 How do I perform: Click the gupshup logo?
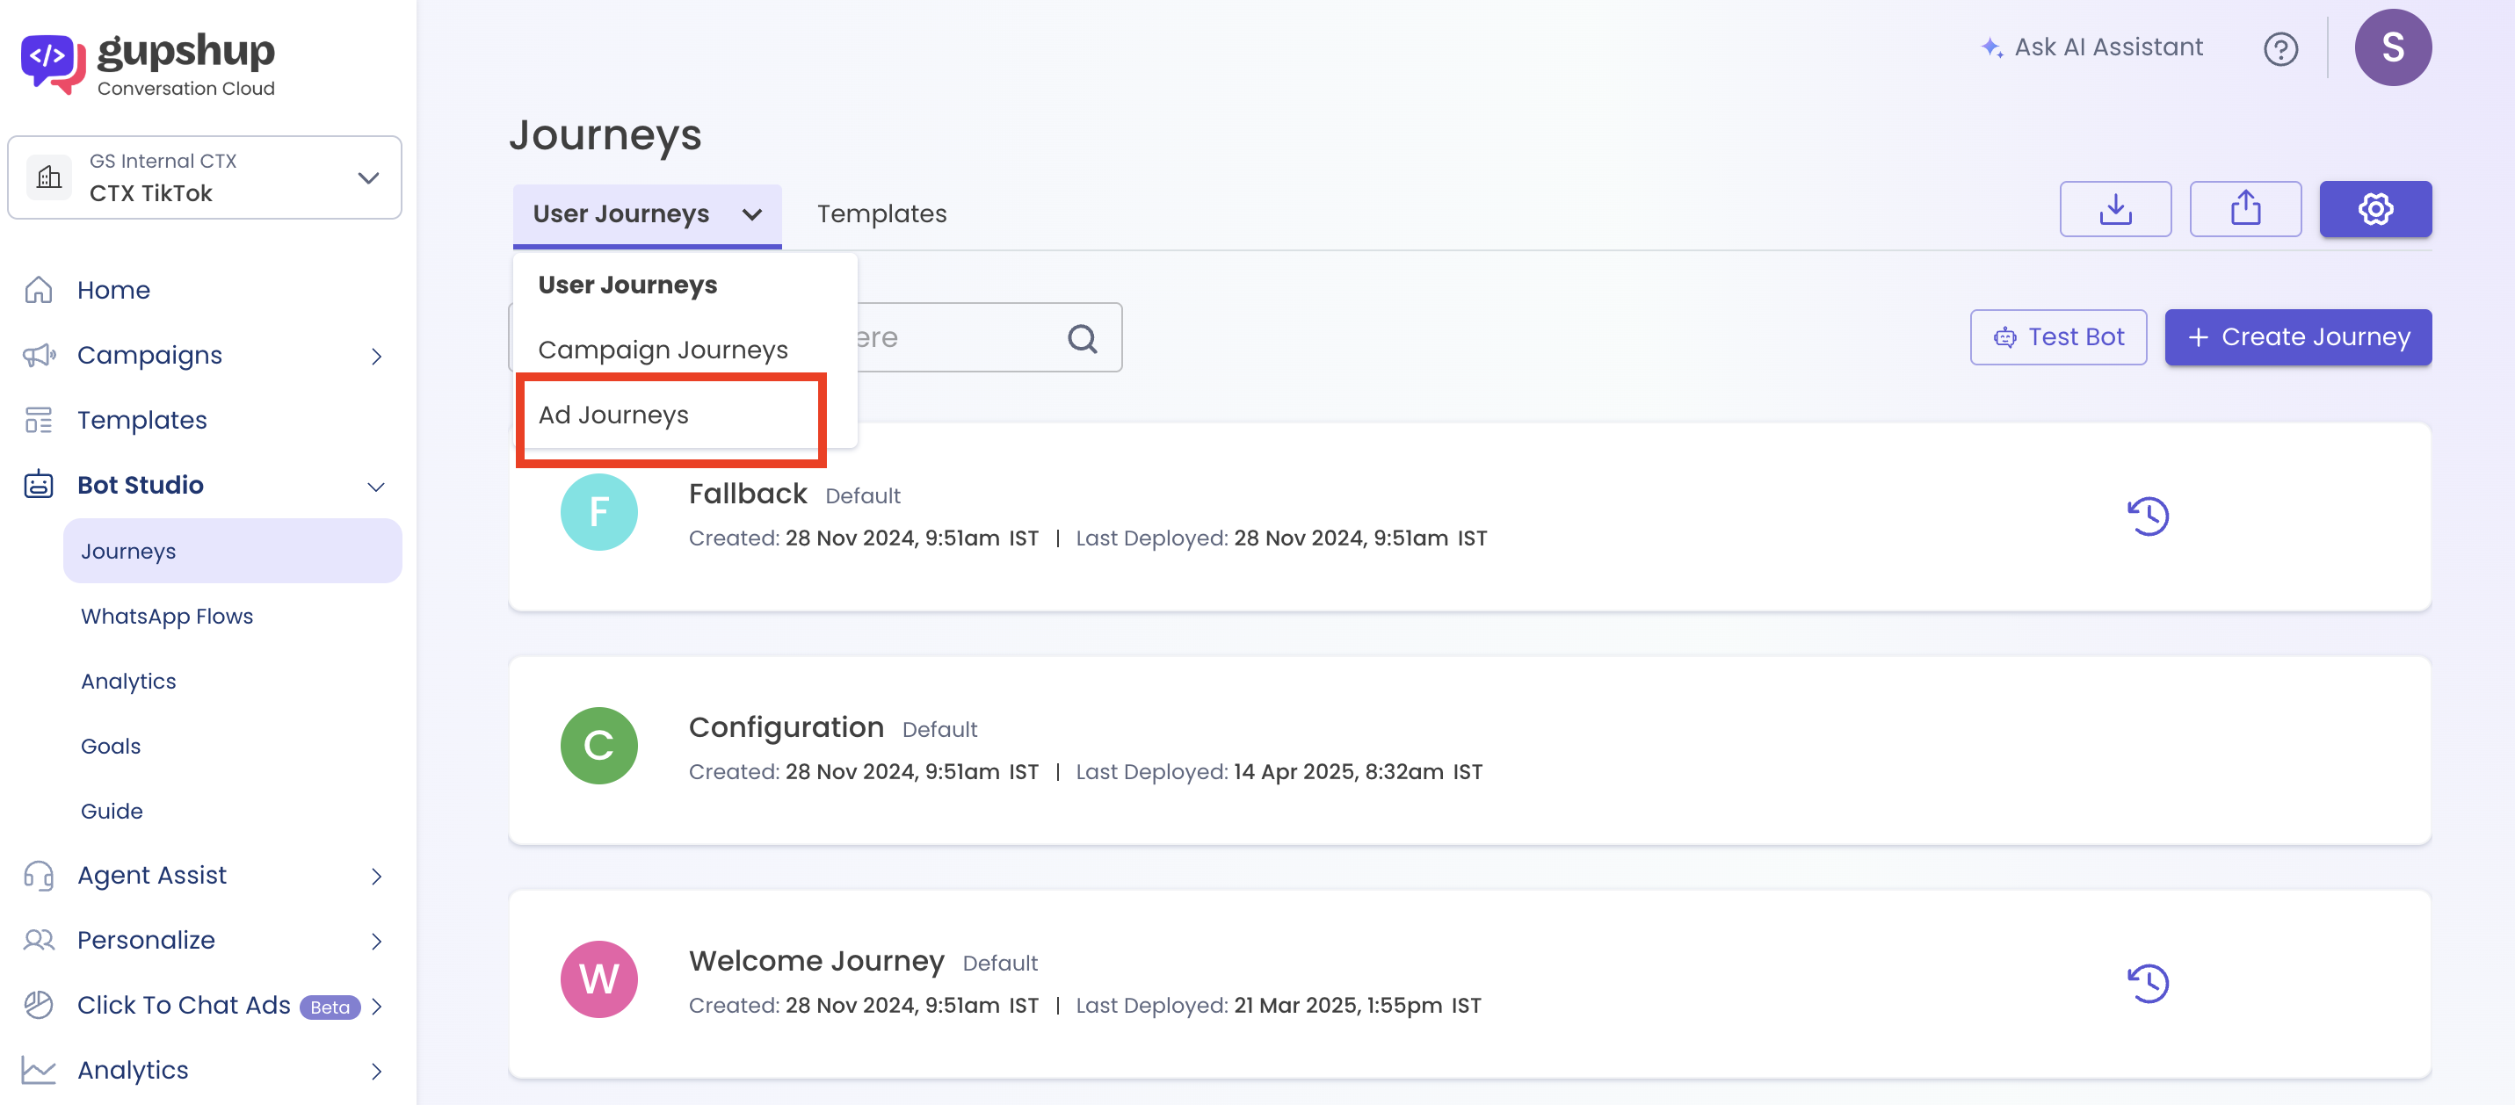(149, 63)
